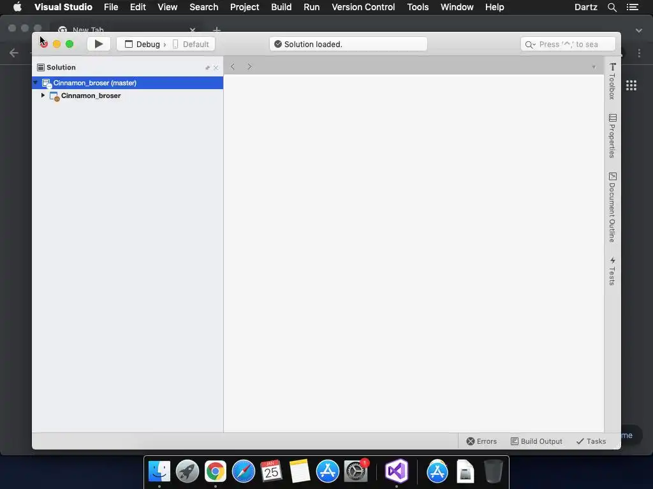Screen dimensions: 653x489
Task: Open the Help menu
Action: tap(494, 7)
